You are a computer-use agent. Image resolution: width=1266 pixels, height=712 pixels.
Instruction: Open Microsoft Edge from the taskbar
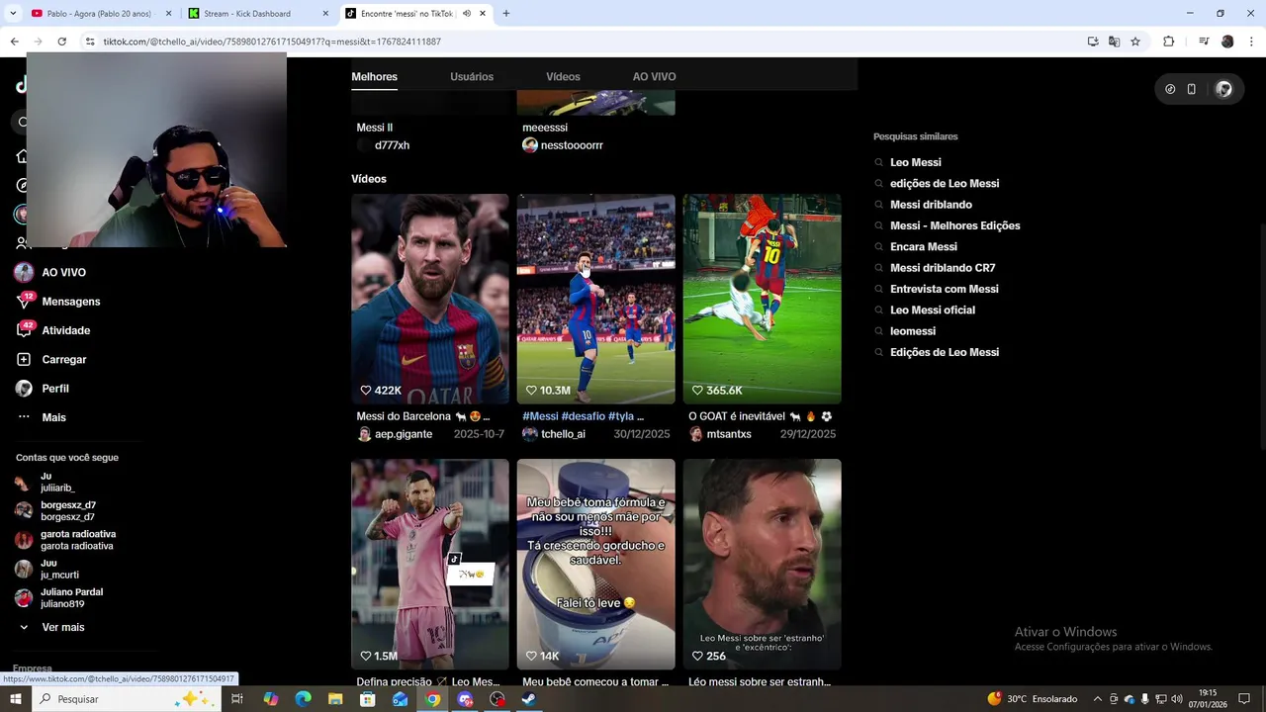point(303,699)
